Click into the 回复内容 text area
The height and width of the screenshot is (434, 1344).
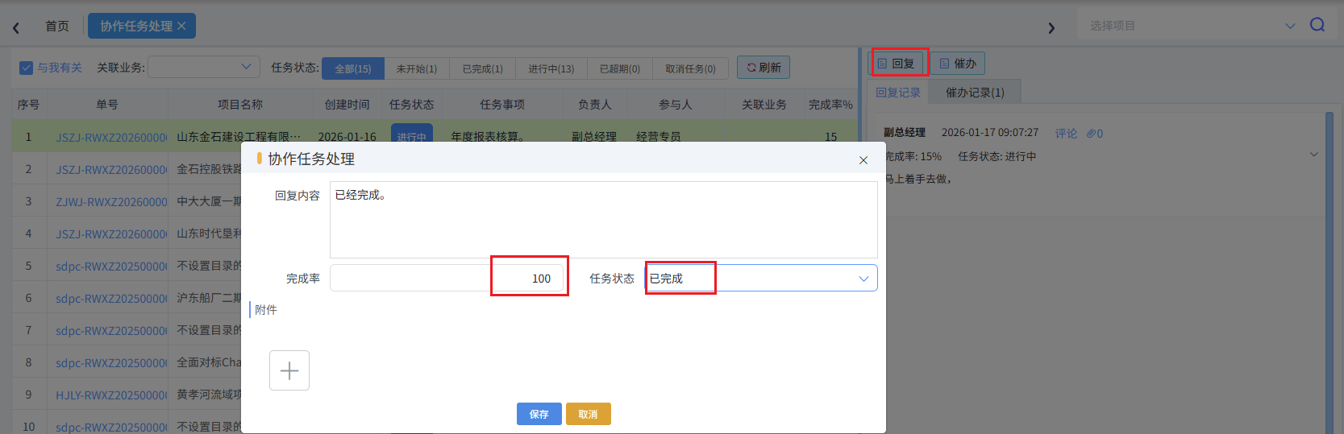[602, 219]
